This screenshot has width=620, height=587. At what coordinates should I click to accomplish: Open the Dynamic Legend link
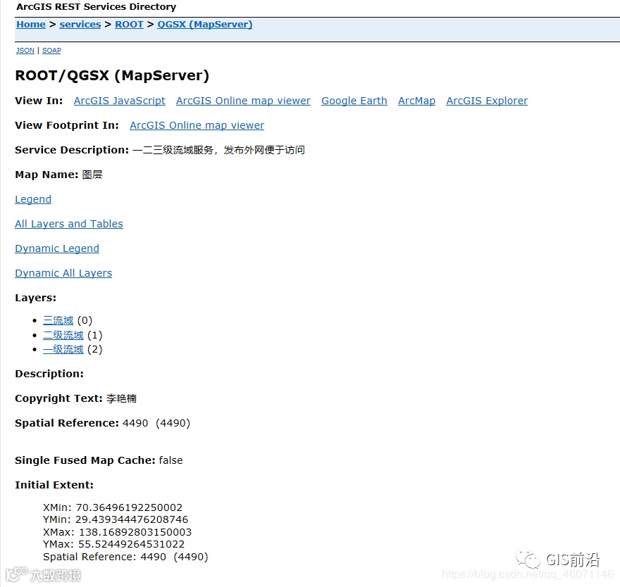tap(57, 248)
